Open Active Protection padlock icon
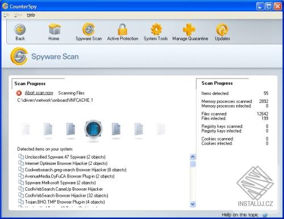This screenshot has width=284, height=219. tap(123, 30)
